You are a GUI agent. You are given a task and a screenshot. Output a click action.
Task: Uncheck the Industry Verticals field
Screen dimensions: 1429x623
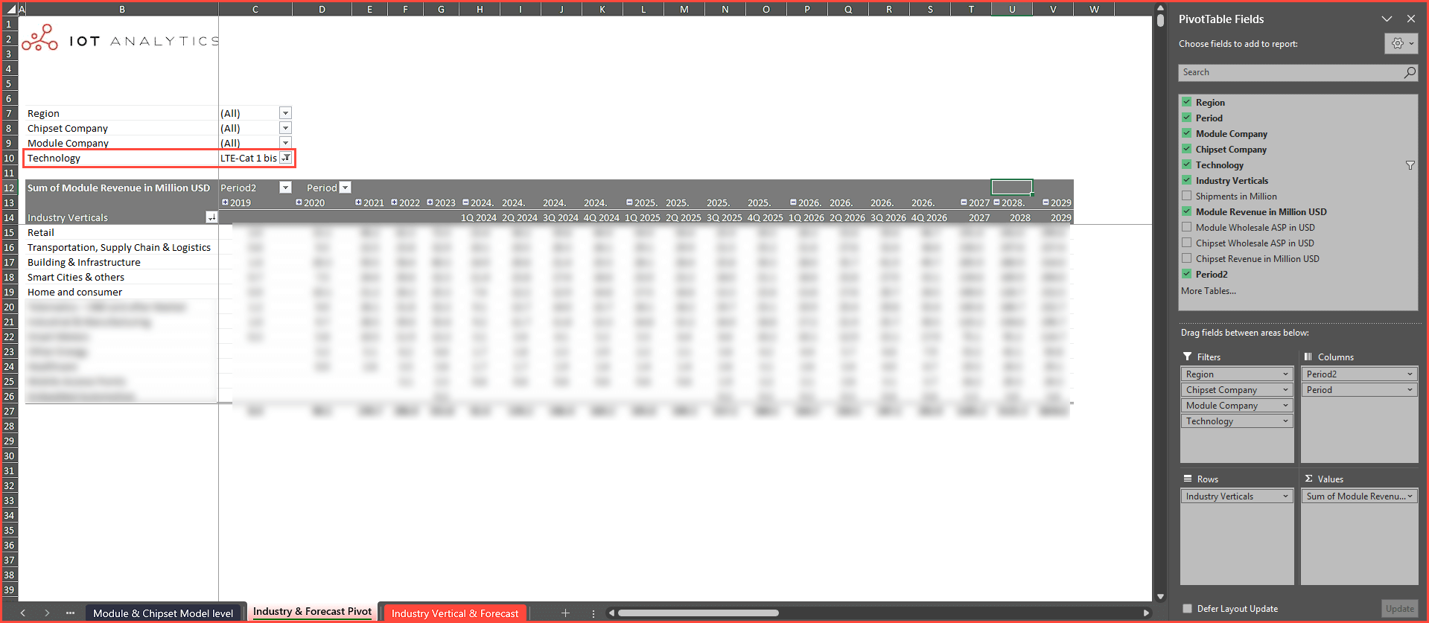(x=1187, y=181)
